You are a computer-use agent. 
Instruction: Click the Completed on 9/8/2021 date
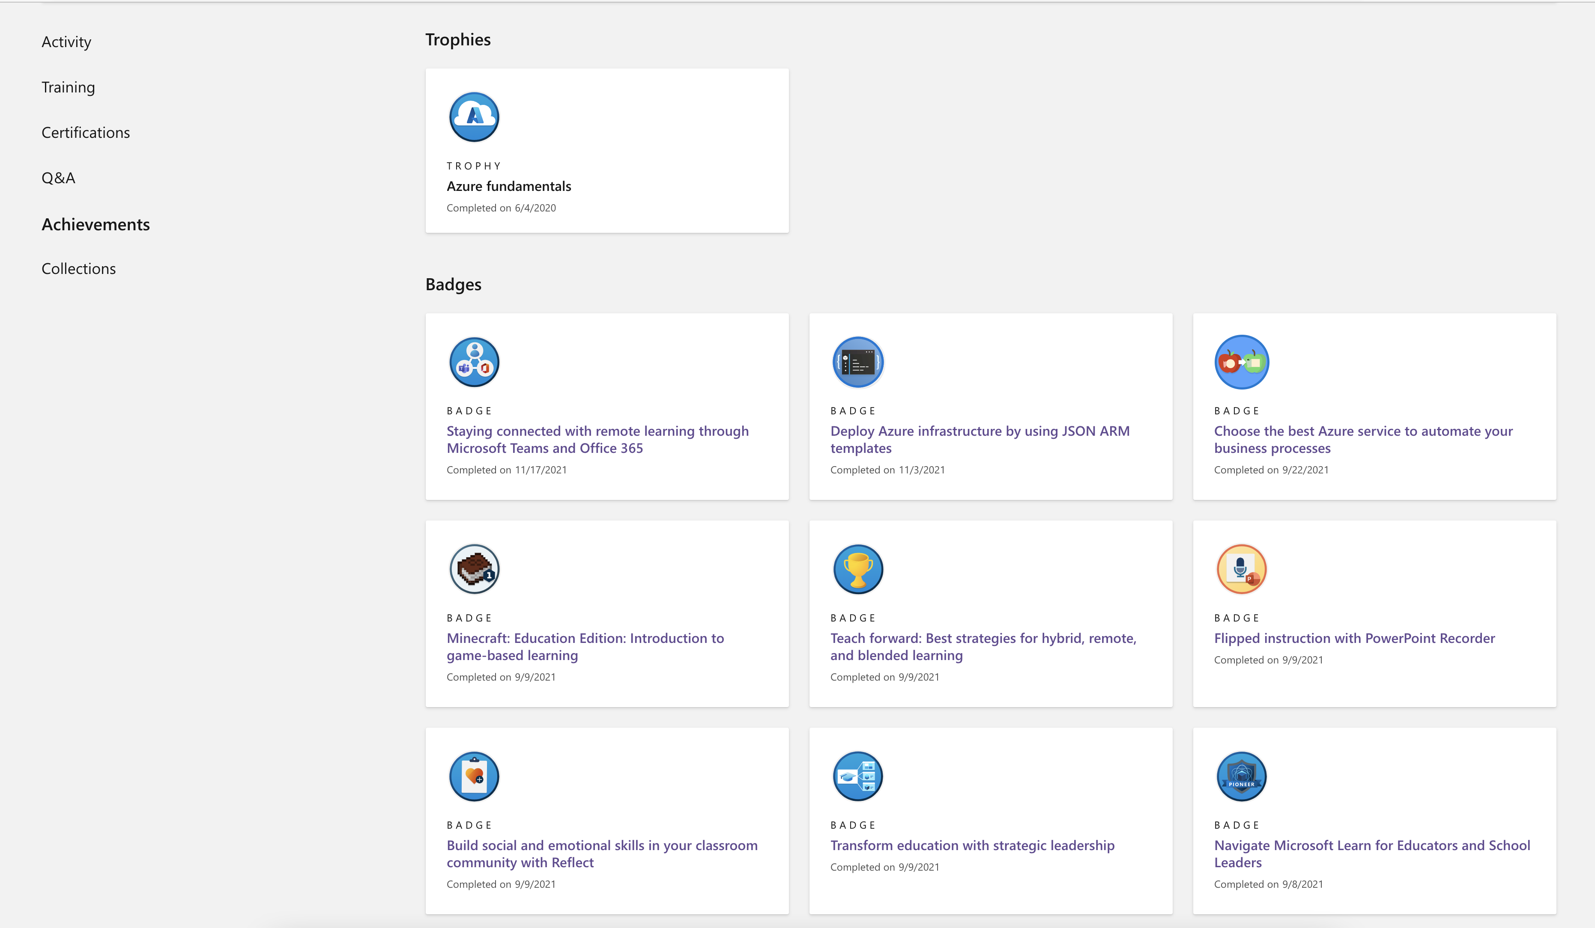(x=1268, y=884)
